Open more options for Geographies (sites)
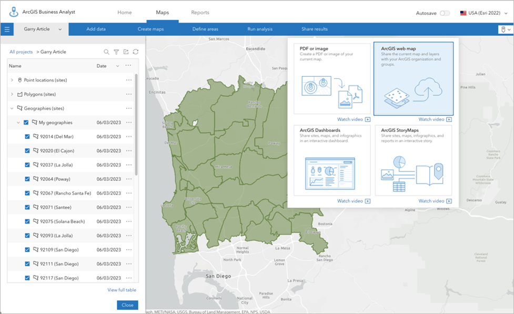Image resolution: width=514 pixels, height=314 pixels. tap(129, 108)
